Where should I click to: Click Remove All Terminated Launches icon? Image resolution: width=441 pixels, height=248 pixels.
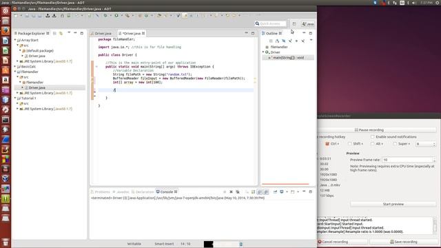[238, 192]
